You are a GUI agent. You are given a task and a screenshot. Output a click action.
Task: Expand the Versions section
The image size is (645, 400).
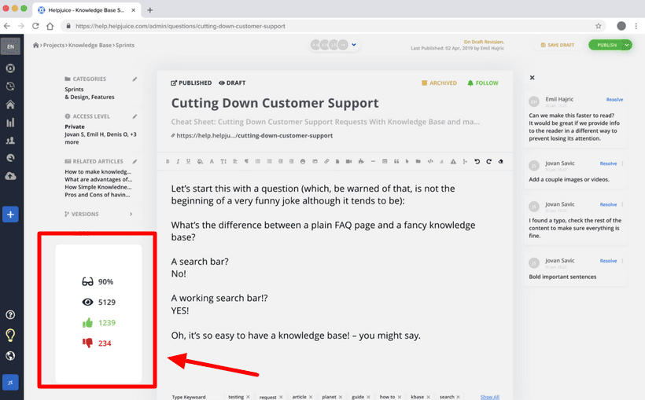(x=131, y=214)
